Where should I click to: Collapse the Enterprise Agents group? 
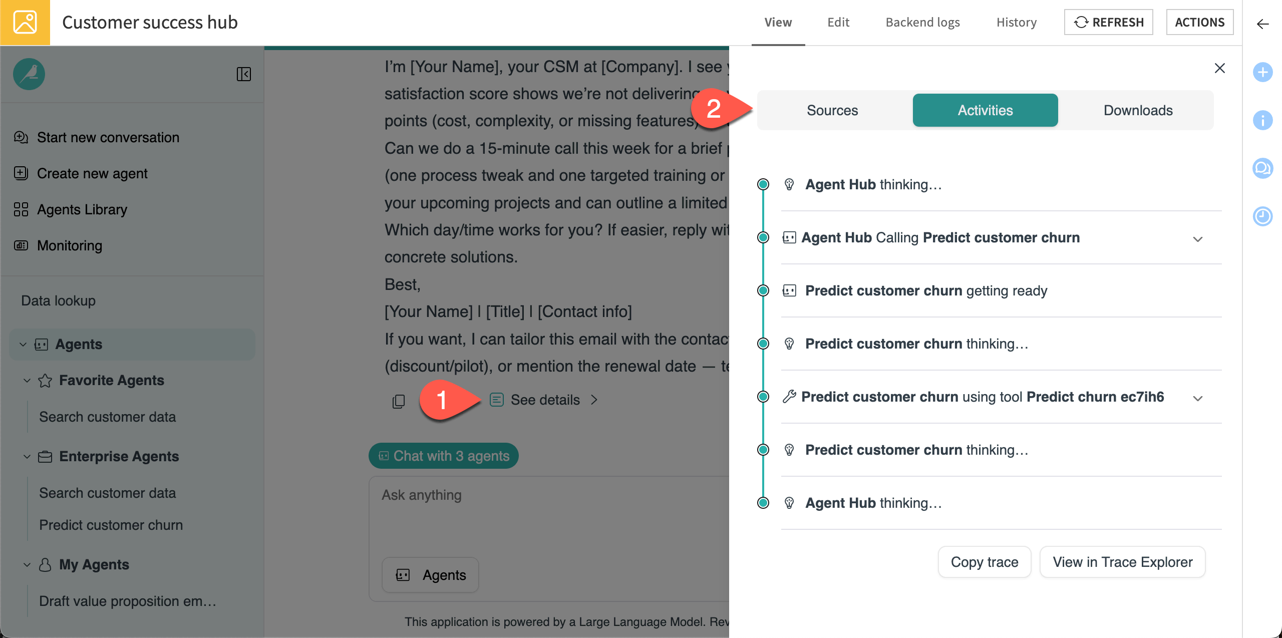pos(27,457)
